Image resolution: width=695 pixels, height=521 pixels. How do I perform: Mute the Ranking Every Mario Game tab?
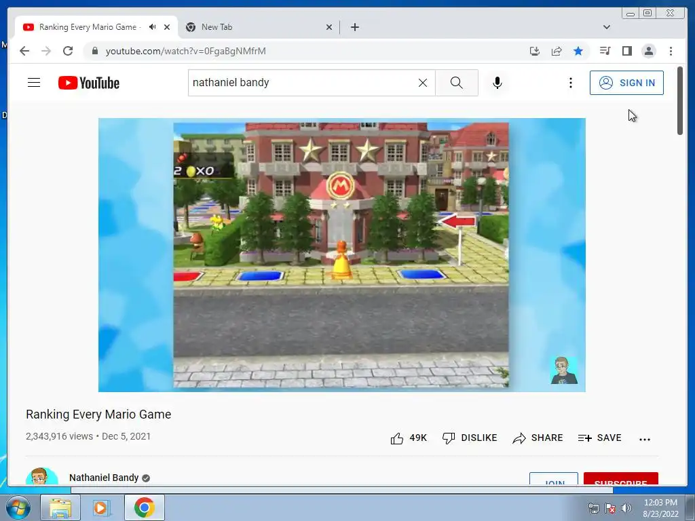(x=153, y=27)
